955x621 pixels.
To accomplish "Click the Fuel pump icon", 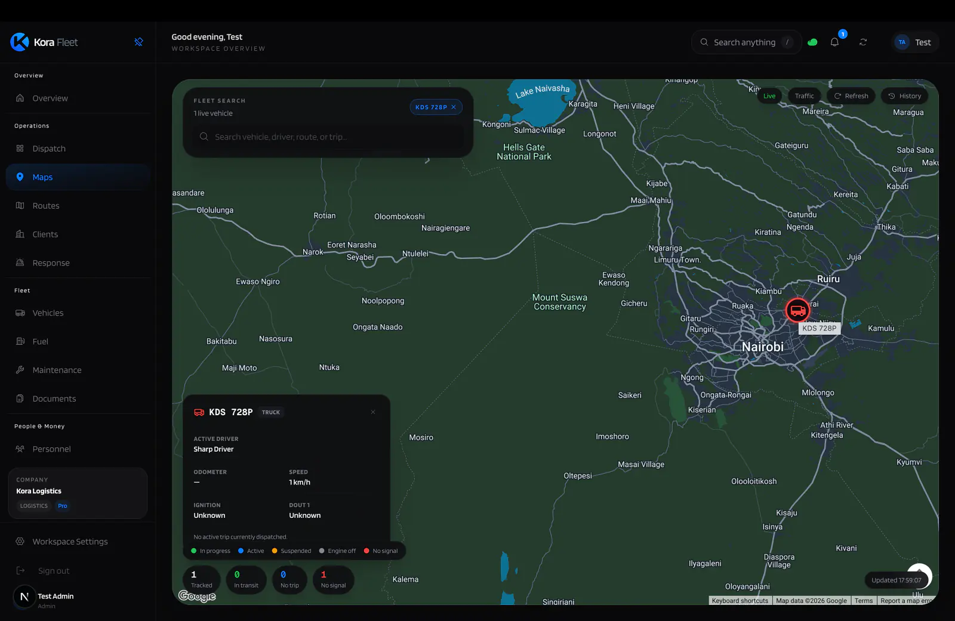I will click(20, 342).
